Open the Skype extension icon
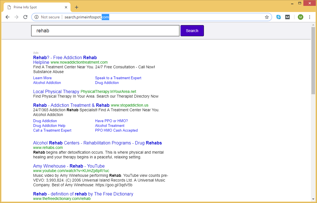Viewport: 317px width, 203px height. click(x=279, y=17)
